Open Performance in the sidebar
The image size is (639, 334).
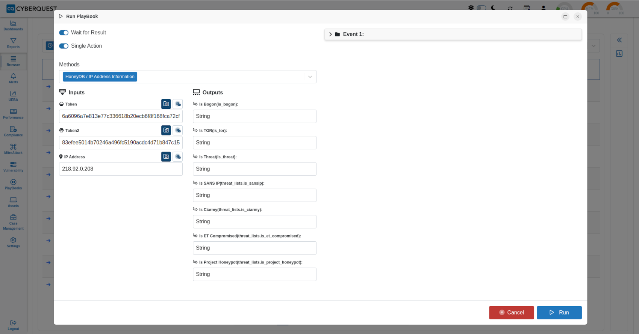pos(13,114)
